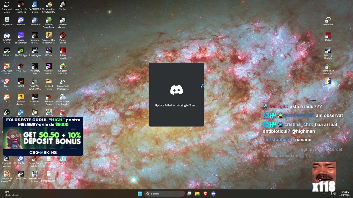Click the CSGO Skins deposit bonus banner
353x198 pixels.
coord(43,136)
